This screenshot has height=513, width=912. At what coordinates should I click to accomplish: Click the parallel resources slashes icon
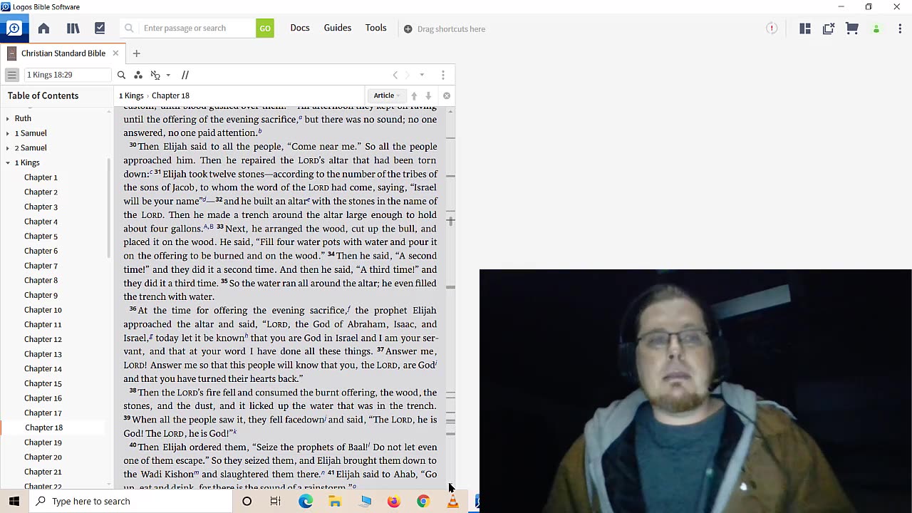[x=185, y=75]
